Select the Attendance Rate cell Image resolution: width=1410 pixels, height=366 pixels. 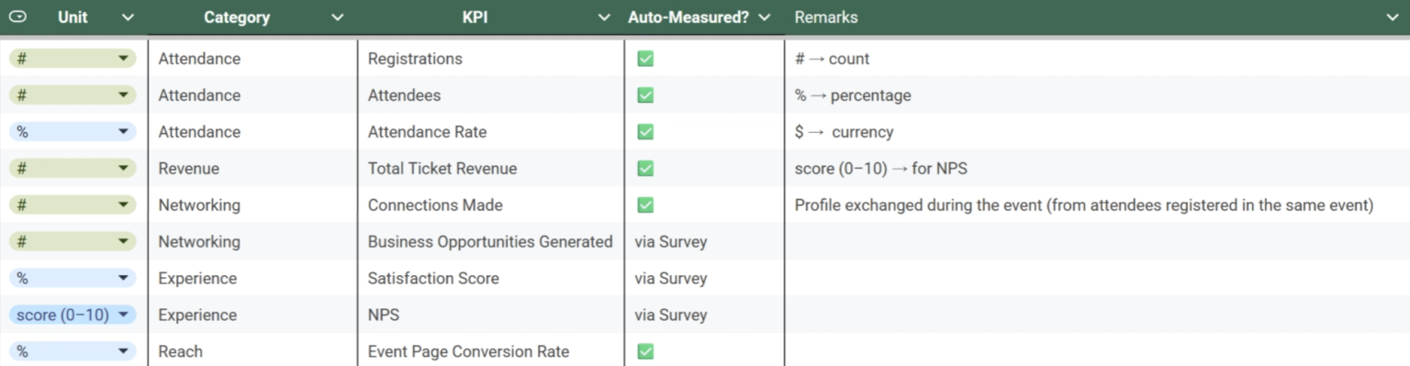491,132
